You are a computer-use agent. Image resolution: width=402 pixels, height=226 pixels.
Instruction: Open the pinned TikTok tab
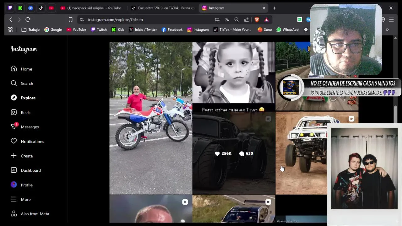[41, 8]
